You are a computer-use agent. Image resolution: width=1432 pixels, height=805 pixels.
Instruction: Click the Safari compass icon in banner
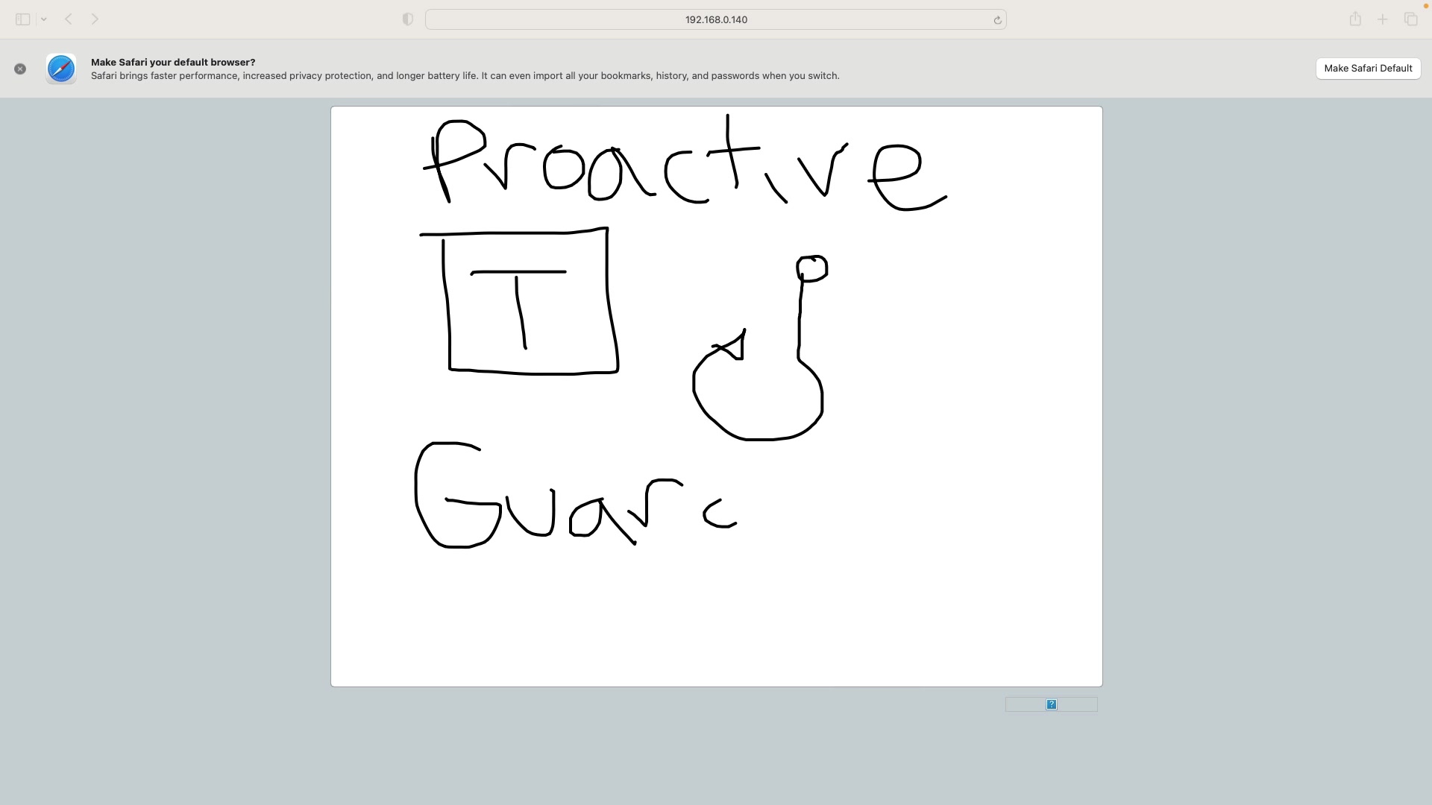pyautogui.click(x=61, y=69)
